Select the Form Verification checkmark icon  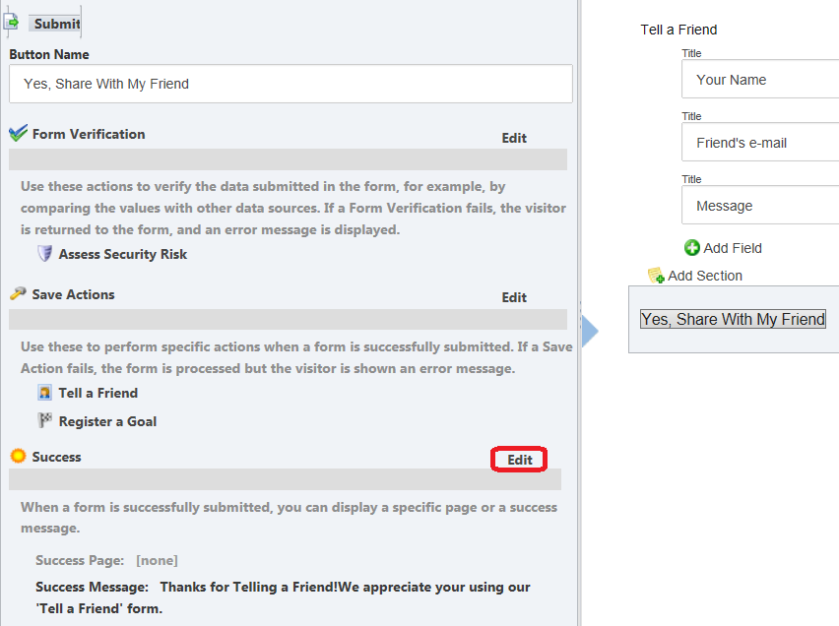click(17, 133)
